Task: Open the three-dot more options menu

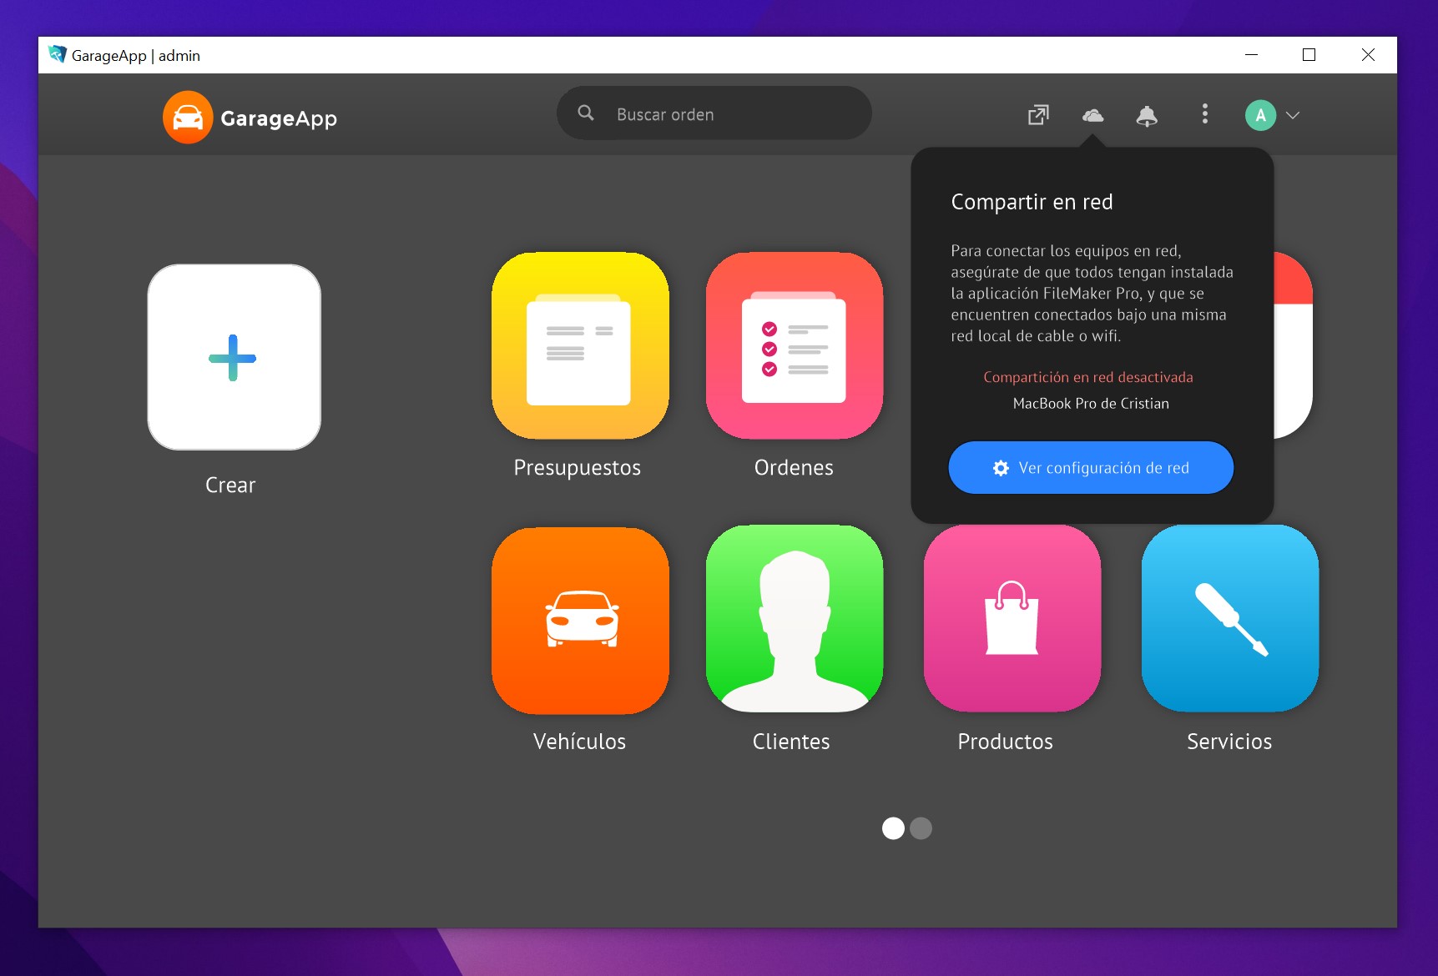Action: click(x=1204, y=113)
